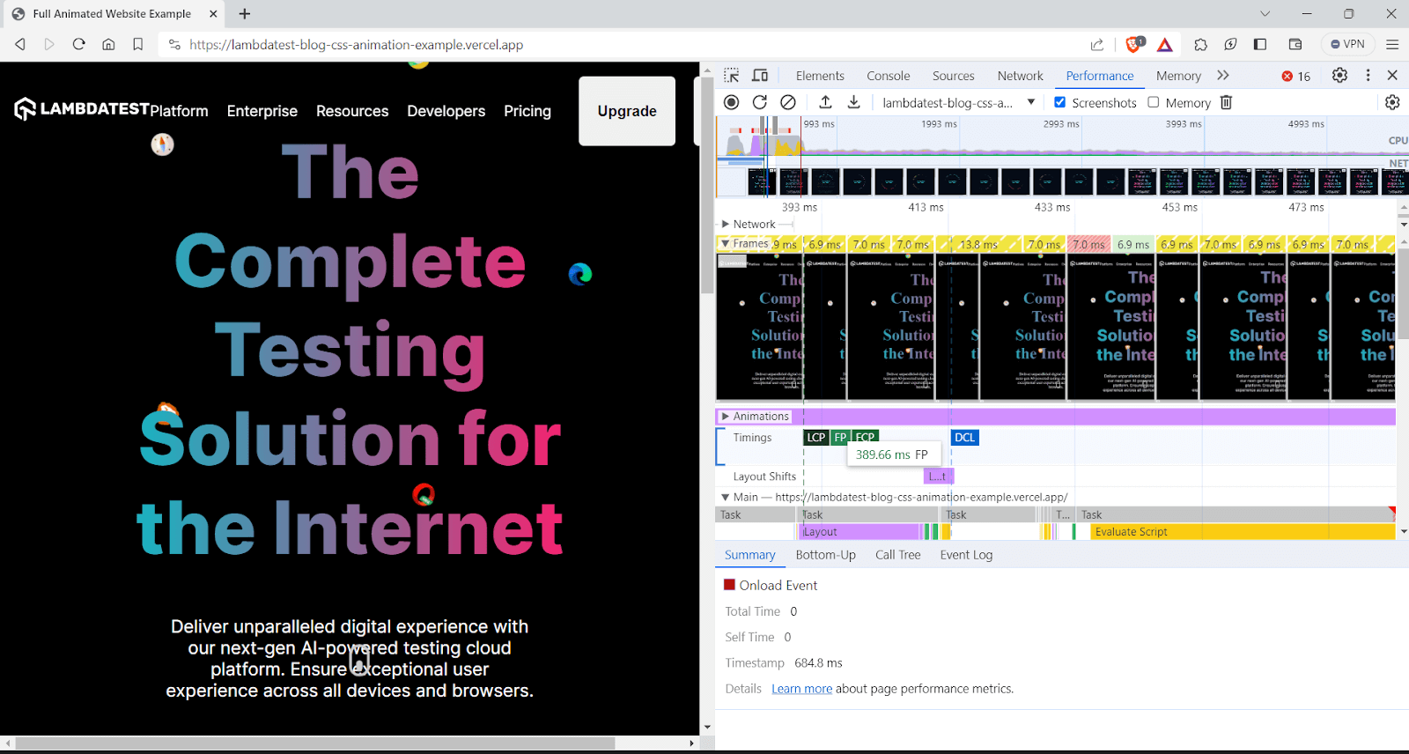Select the Memory panel tab
Image resolution: width=1409 pixels, height=754 pixels.
(x=1178, y=76)
